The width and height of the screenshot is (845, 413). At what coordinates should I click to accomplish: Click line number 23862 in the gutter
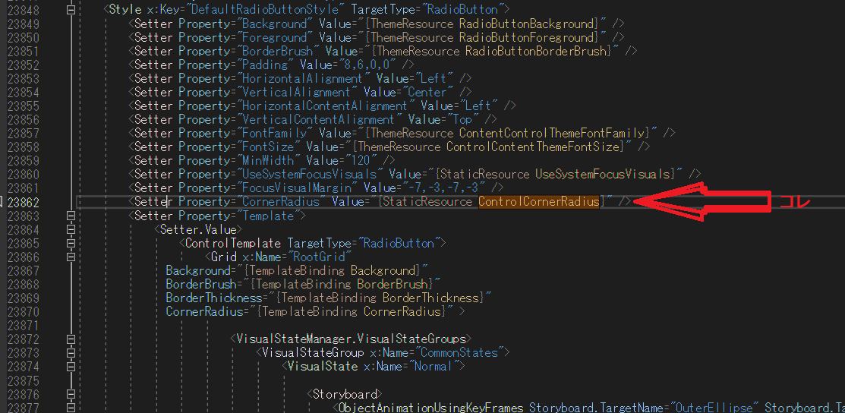click(x=24, y=202)
